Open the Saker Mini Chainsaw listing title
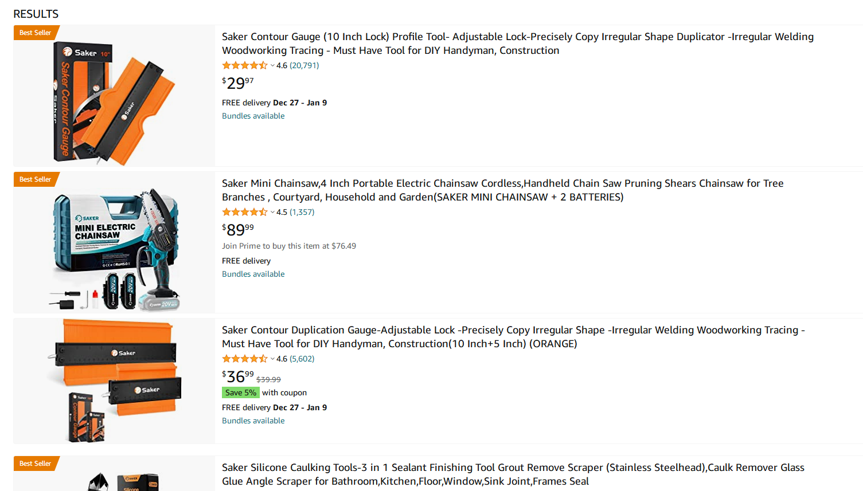 503,190
